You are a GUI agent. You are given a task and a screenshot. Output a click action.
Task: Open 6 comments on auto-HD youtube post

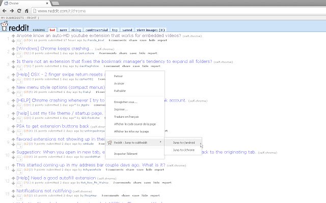(x=118, y=40)
